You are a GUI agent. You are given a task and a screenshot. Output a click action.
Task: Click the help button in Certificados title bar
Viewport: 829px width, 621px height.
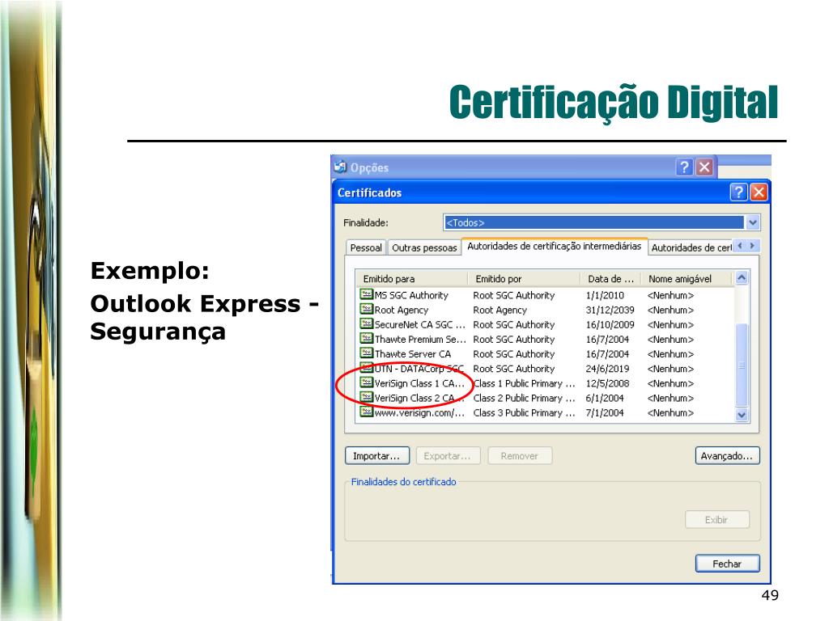[x=738, y=192]
